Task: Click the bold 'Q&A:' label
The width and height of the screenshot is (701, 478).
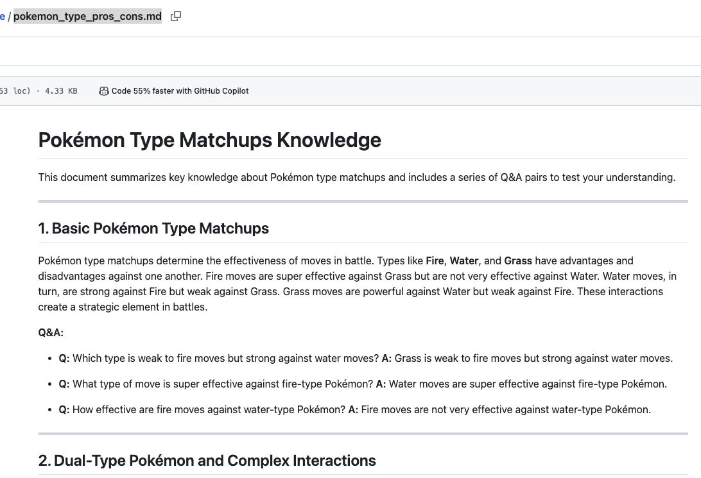Action: pos(51,332)
